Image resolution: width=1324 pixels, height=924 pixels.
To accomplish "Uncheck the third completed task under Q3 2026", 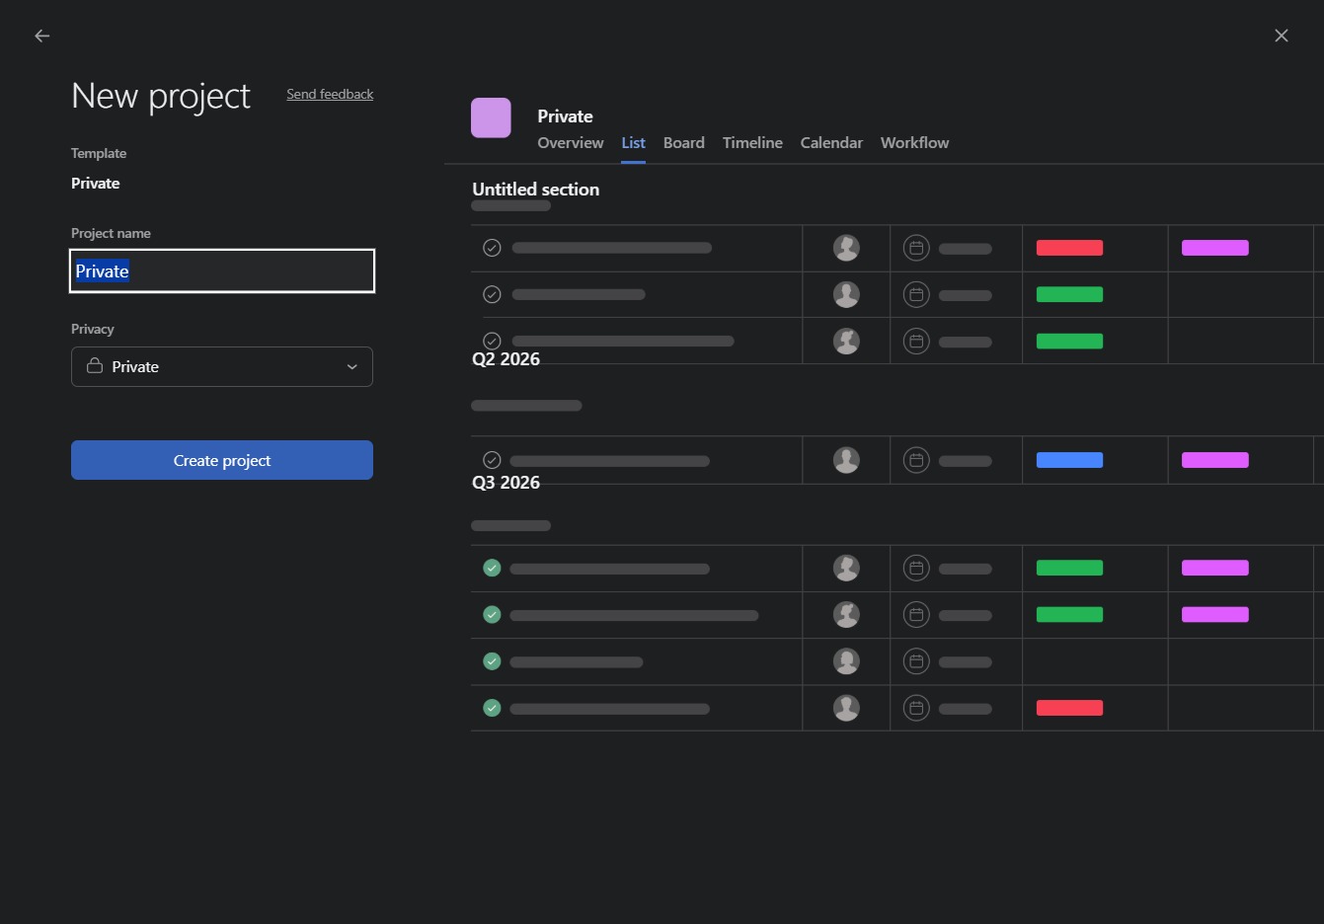I will click(x=492, y=661).
